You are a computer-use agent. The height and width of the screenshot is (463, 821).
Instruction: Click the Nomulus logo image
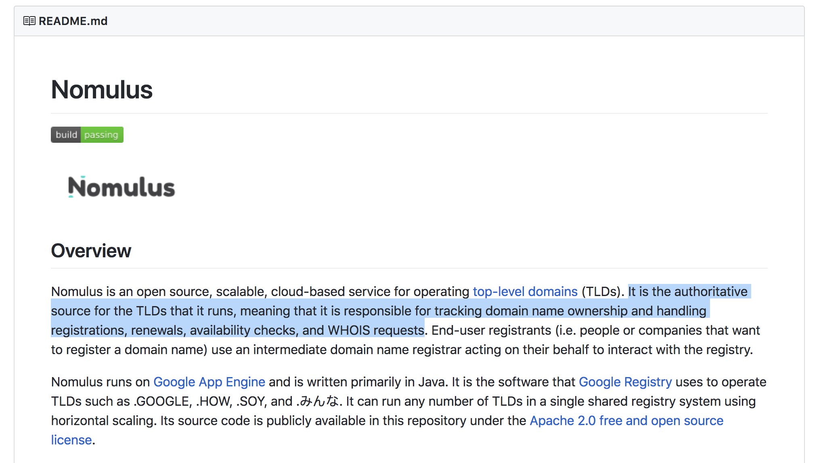(121, 187)
